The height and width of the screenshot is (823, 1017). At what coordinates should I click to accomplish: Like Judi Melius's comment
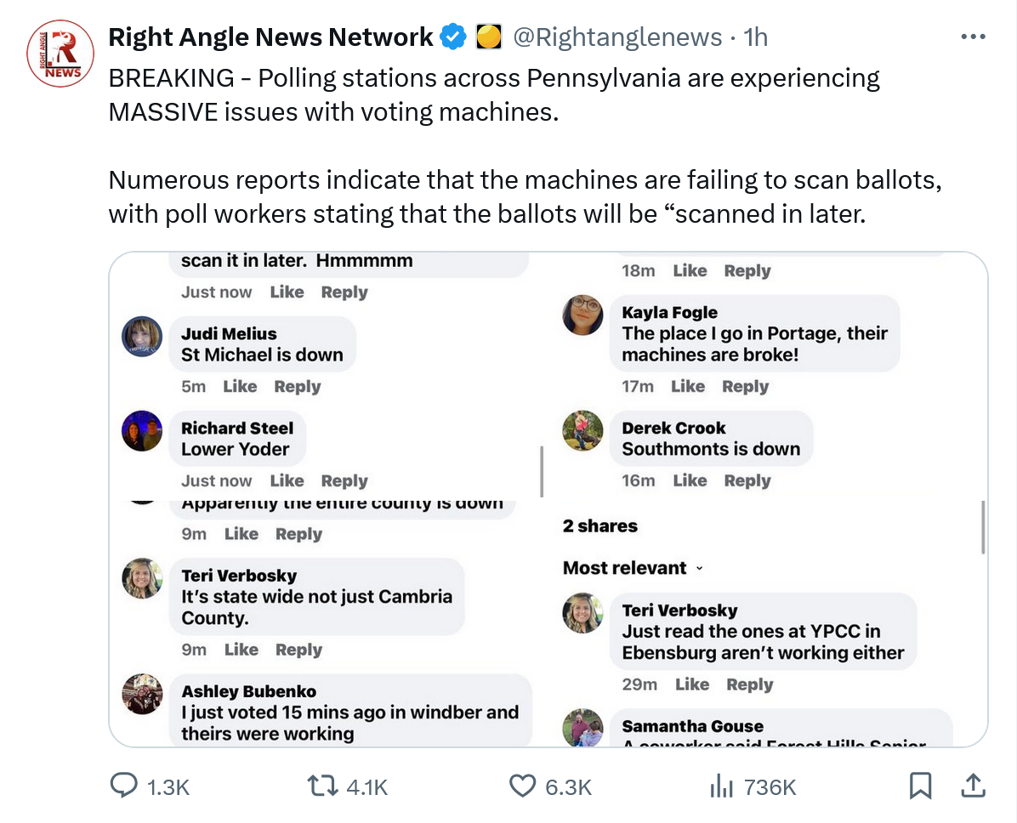240,386
